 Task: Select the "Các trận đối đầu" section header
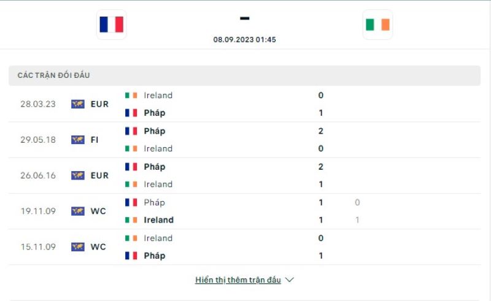point(54,75)
